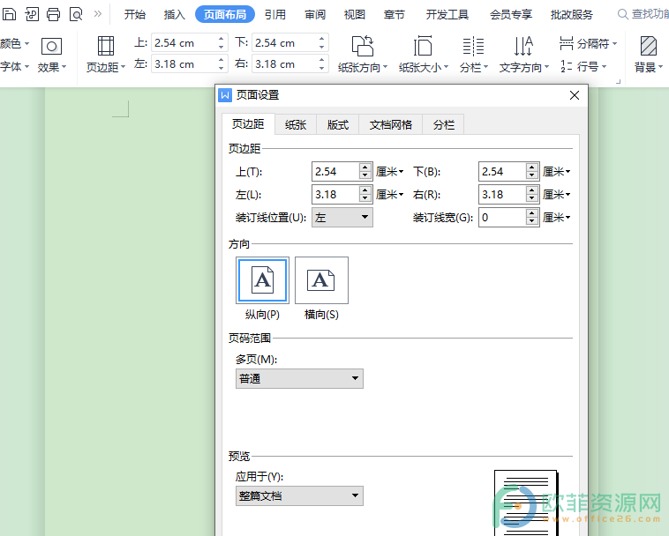Screen dimensions: 669x536
Task: Open the 效果 theme effects button
Action: pos(51,56)
